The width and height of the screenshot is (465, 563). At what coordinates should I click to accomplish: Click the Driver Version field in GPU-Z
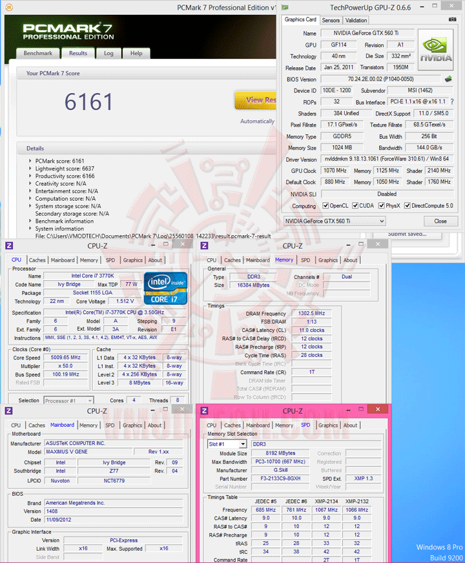tap(387, 159)
